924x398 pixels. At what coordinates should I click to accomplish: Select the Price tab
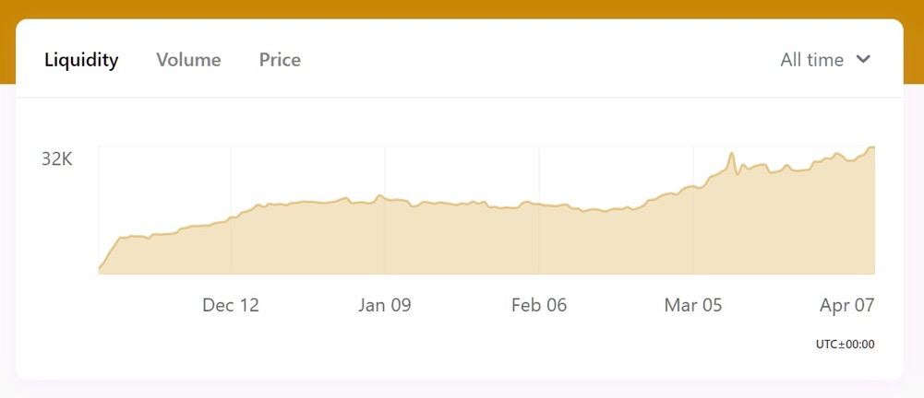pos(280,60)
